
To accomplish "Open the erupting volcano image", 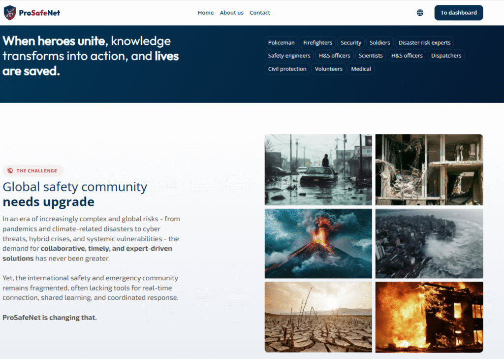I will [318, 243].
